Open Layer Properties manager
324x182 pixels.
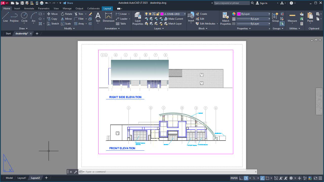pos(137,18)
